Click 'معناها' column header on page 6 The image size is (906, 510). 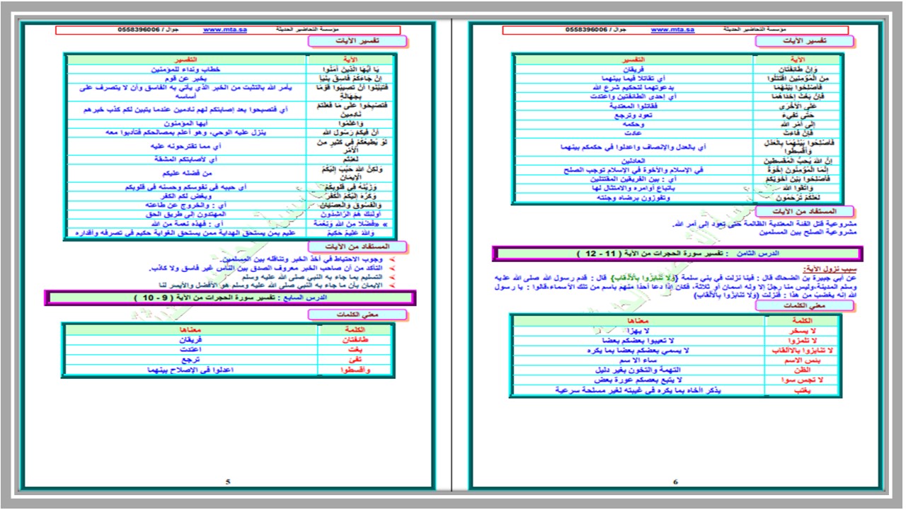pyautogui.click(x=638, y=321)
